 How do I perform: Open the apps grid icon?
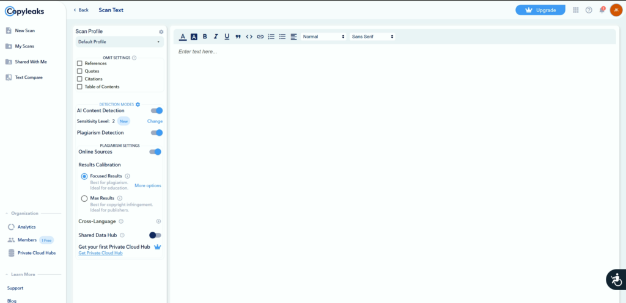pyautogui.click(x=576, y=10)
